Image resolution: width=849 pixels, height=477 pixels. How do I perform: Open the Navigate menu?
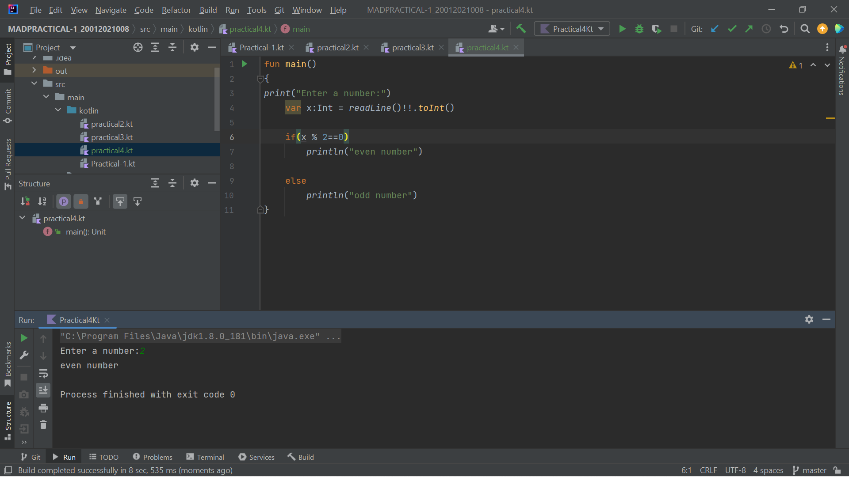[111, 10]
